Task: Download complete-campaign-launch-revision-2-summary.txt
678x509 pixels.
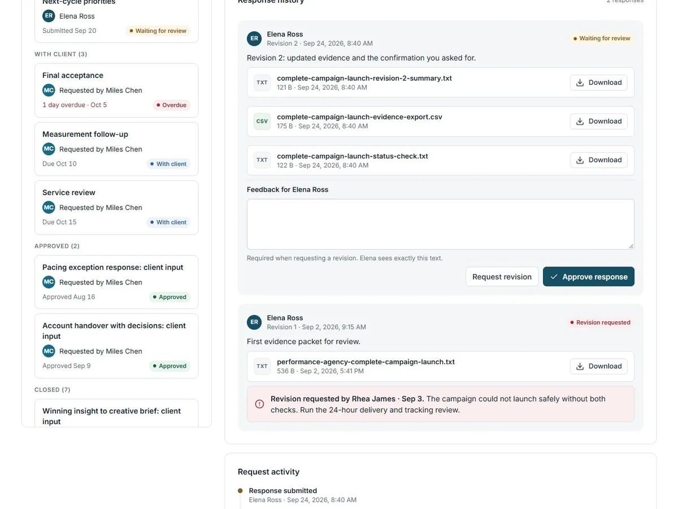Action: pyautogui.click(x=599, y=83)
